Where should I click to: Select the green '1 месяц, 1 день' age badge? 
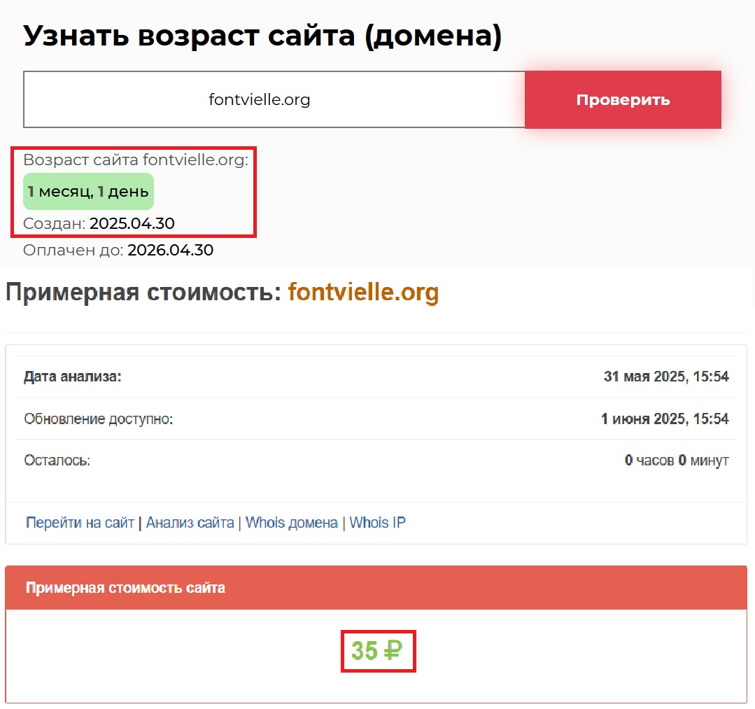click(88, 192)
